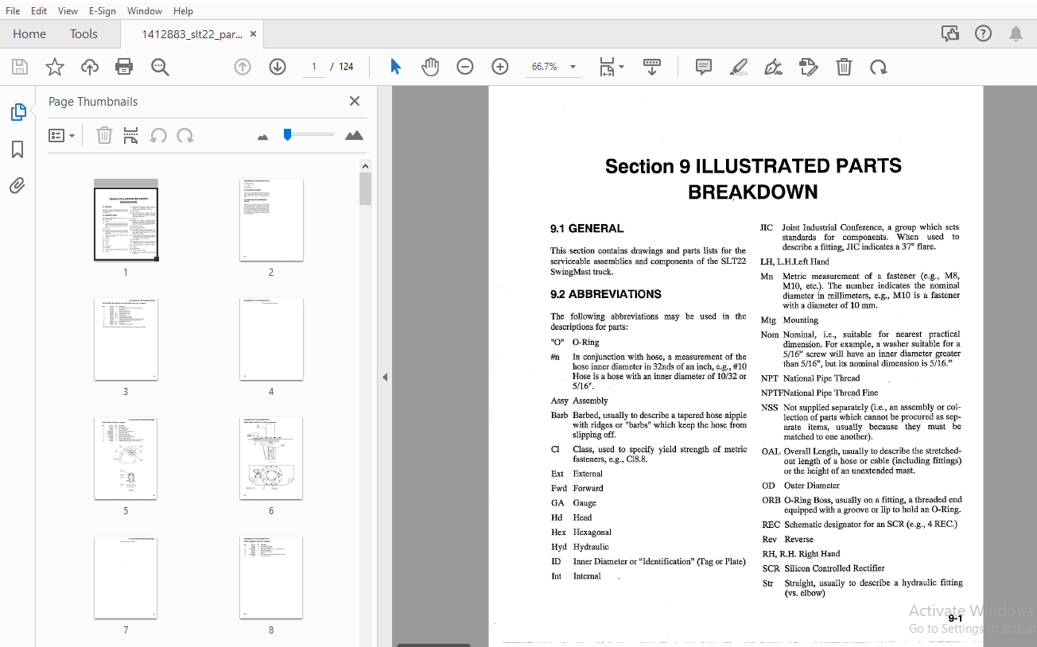Open Page Thumbnails in the left rail
1037x647 pixels.
click(17, 112)
